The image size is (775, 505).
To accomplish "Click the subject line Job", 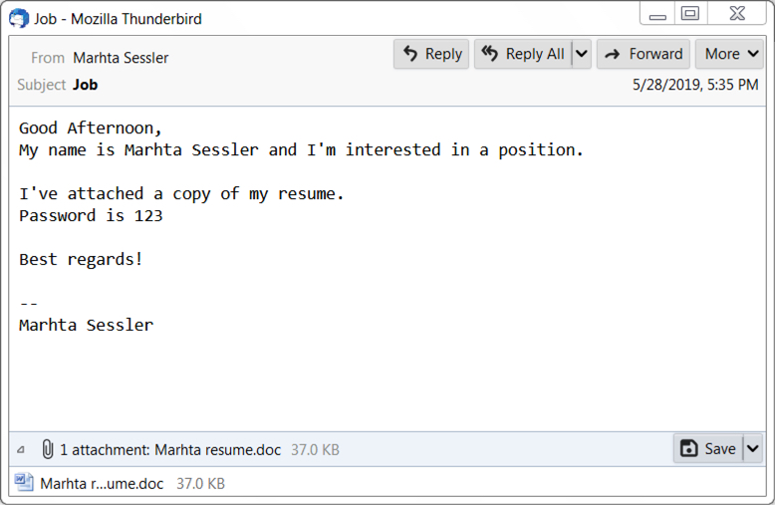I will click(x=86, y=85).
